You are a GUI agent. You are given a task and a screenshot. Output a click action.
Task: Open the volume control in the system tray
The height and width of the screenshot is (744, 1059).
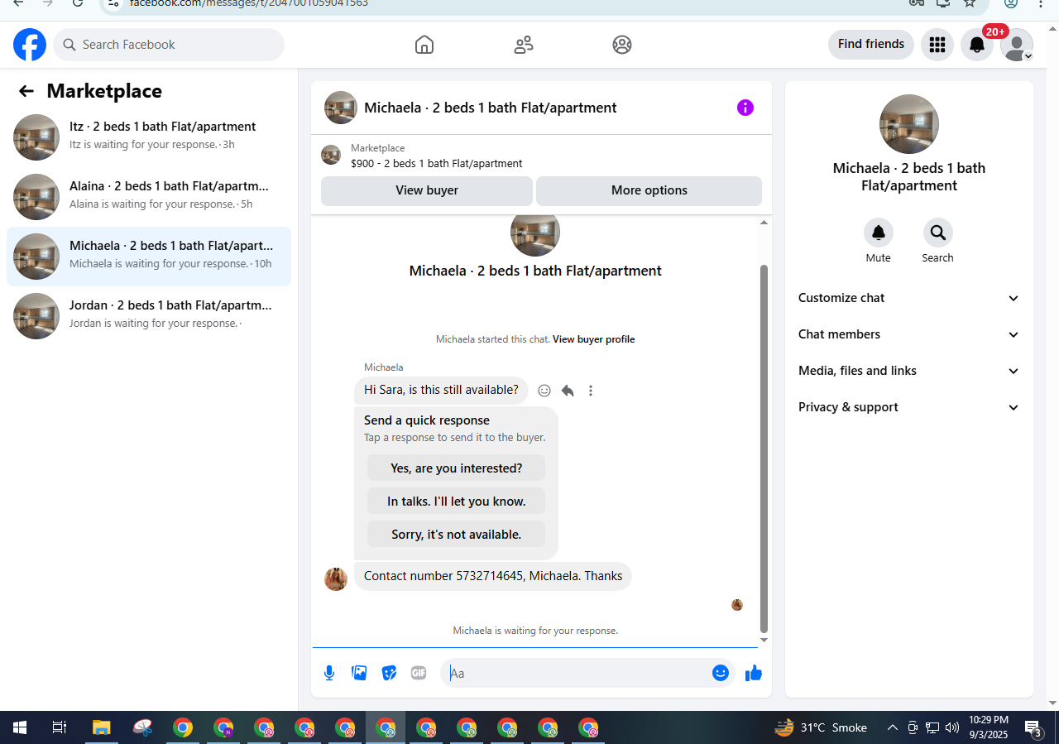click(x=951, y=727)
